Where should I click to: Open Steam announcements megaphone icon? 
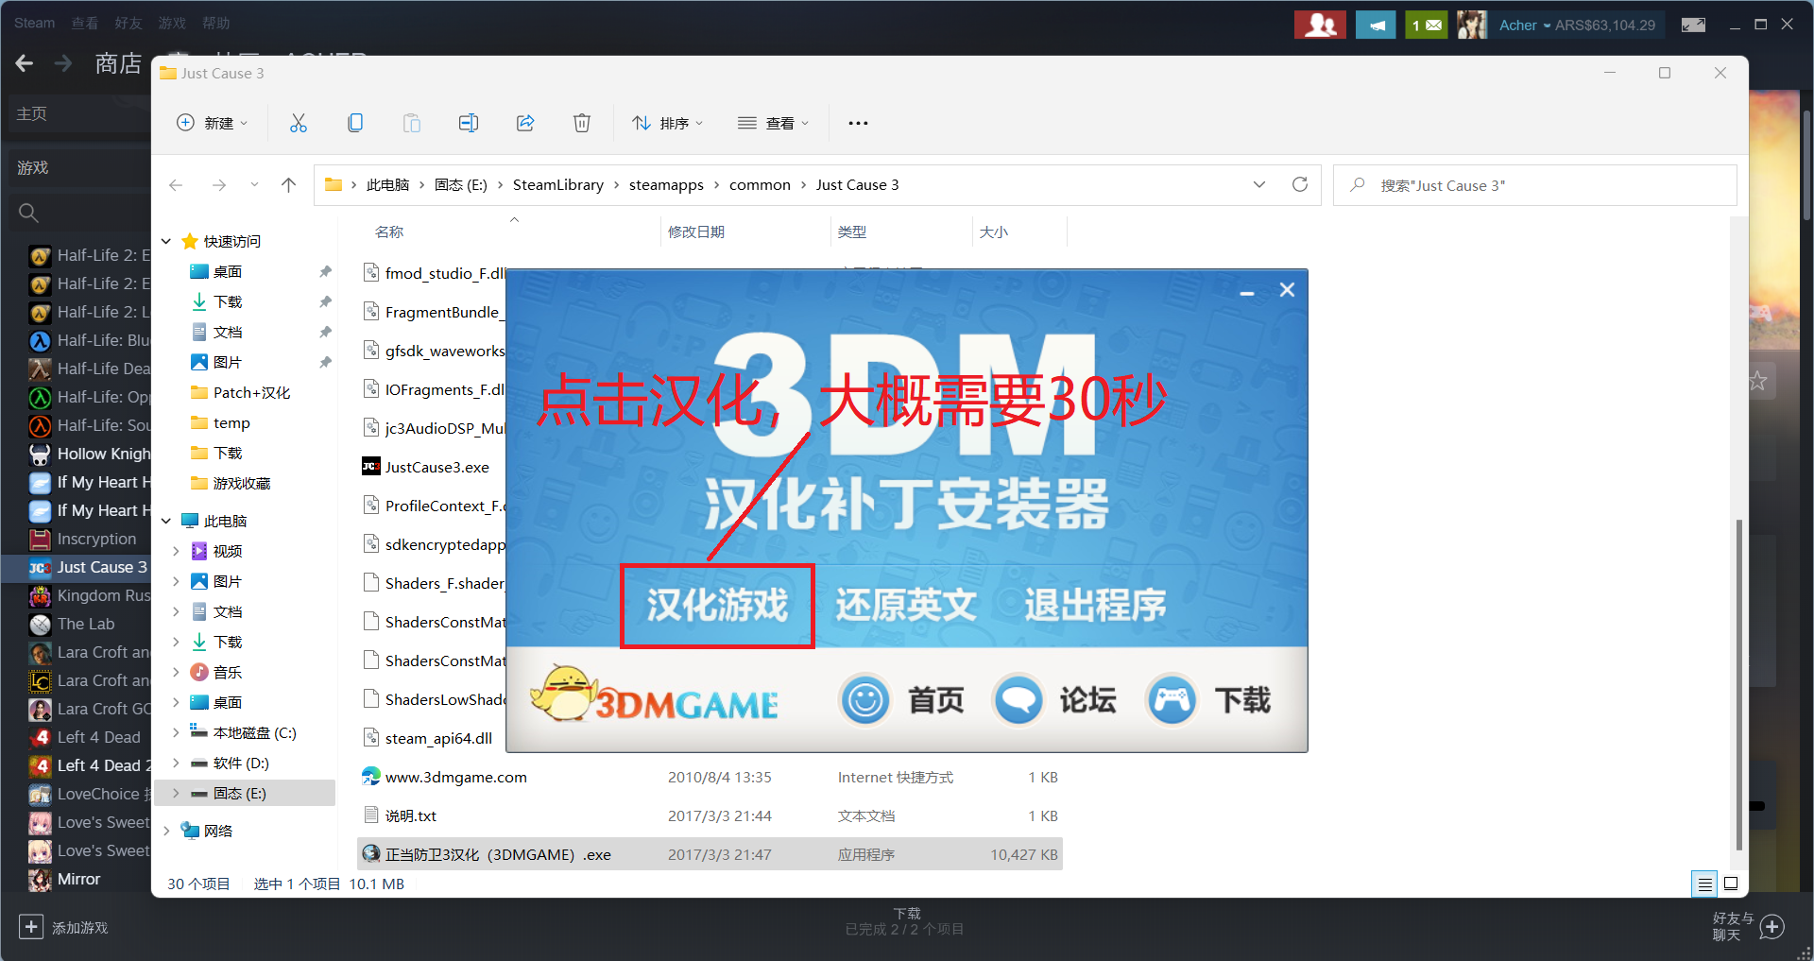(x=1376, y=25)
